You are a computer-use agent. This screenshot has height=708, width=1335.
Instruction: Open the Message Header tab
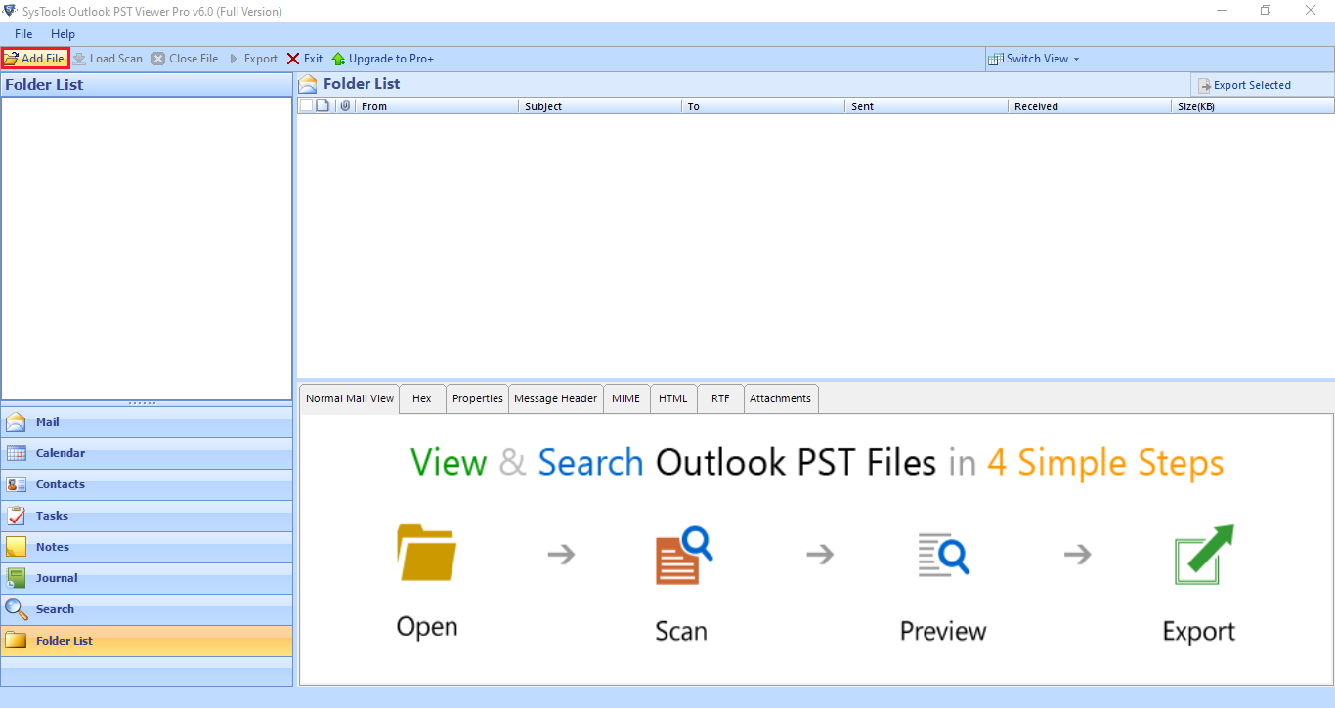point(555,398)
